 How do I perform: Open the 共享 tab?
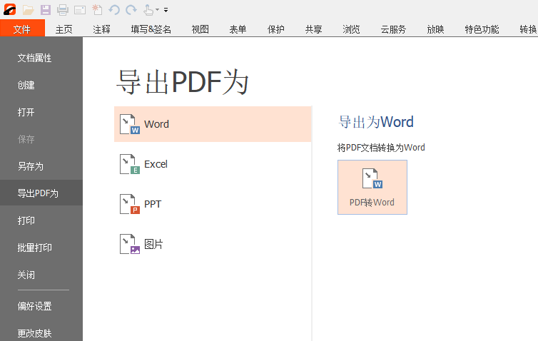pos(314,29)
